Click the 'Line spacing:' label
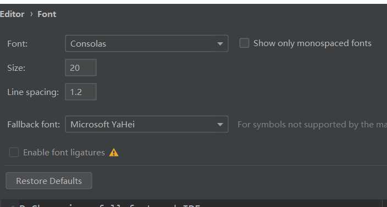Image resolution: width=387 pixels, height=207 pixels. click(x=33, y=92)
